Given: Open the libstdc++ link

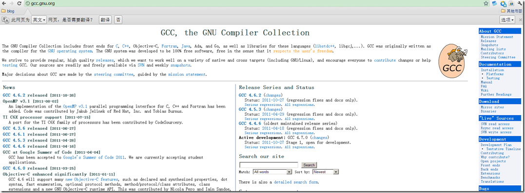Looking at the screenshot, I should click(x=325, y=46).
